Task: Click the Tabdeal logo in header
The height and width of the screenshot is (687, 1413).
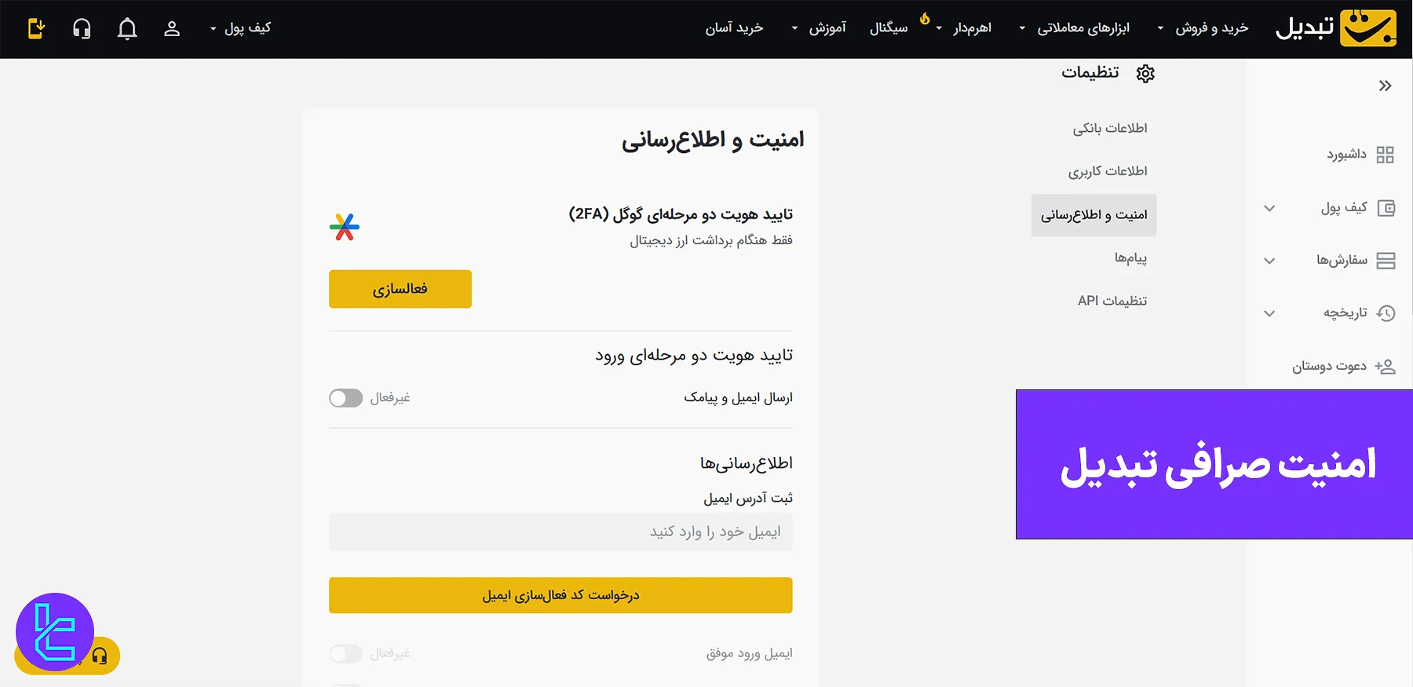Action: click(x=1336, y=28)
